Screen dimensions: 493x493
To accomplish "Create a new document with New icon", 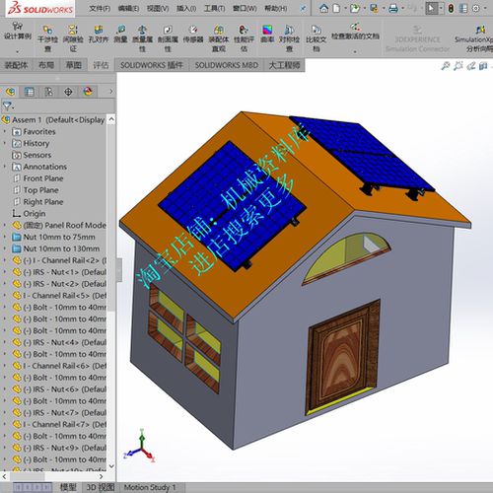I will point(336,8).
